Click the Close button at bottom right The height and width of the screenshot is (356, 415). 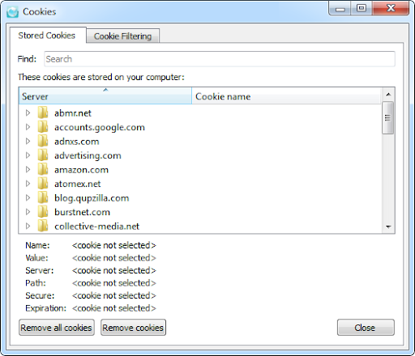pos(366,328)
